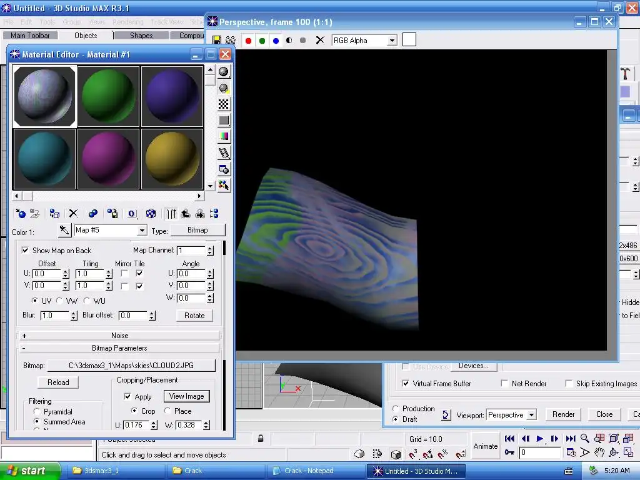Viewport: 640px width, 480px height.
Task: Toggle the checkered Background icon
Action: pos(224,104)
